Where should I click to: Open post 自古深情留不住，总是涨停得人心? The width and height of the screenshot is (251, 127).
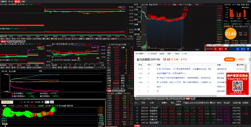click(171, 73)
